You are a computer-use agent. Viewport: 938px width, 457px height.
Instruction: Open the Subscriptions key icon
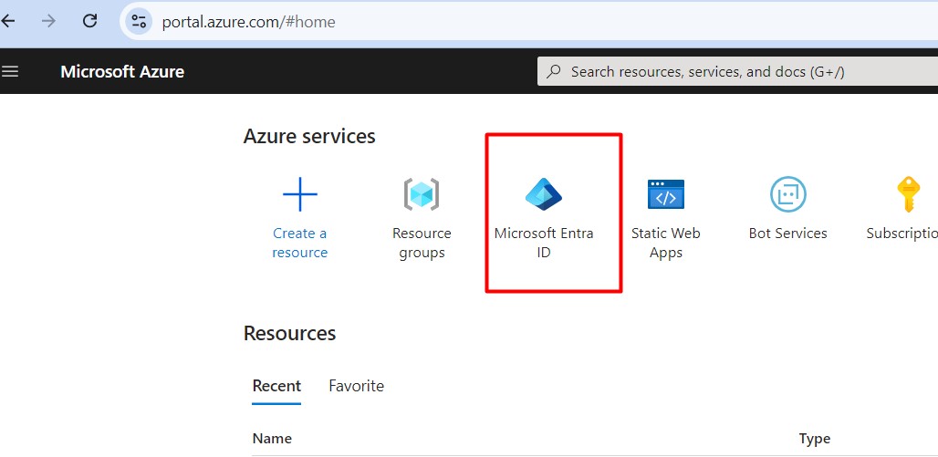point(908,194)
